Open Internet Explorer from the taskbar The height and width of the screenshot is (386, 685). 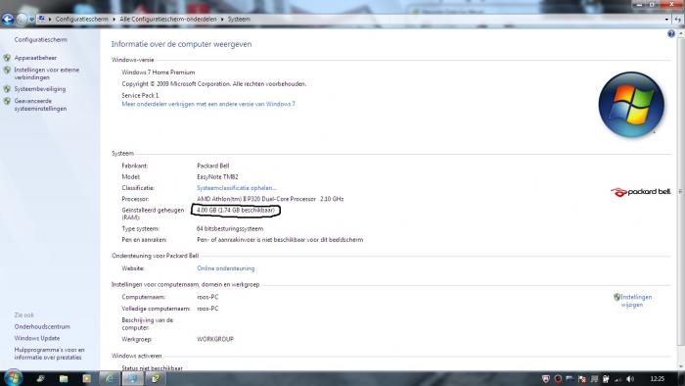[110, 378]
